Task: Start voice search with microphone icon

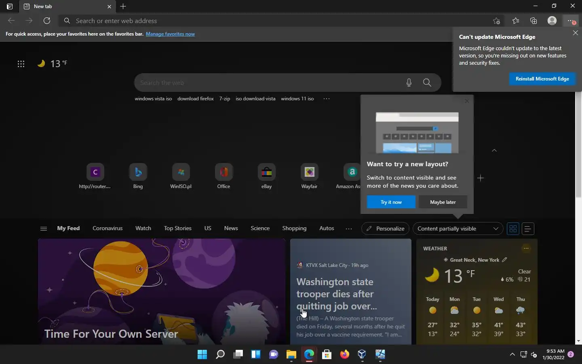Action: pos(409,83)
